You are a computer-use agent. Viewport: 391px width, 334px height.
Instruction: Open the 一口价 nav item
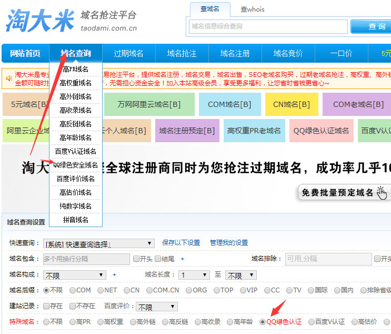pyautogui.click(x=342, y=53)
